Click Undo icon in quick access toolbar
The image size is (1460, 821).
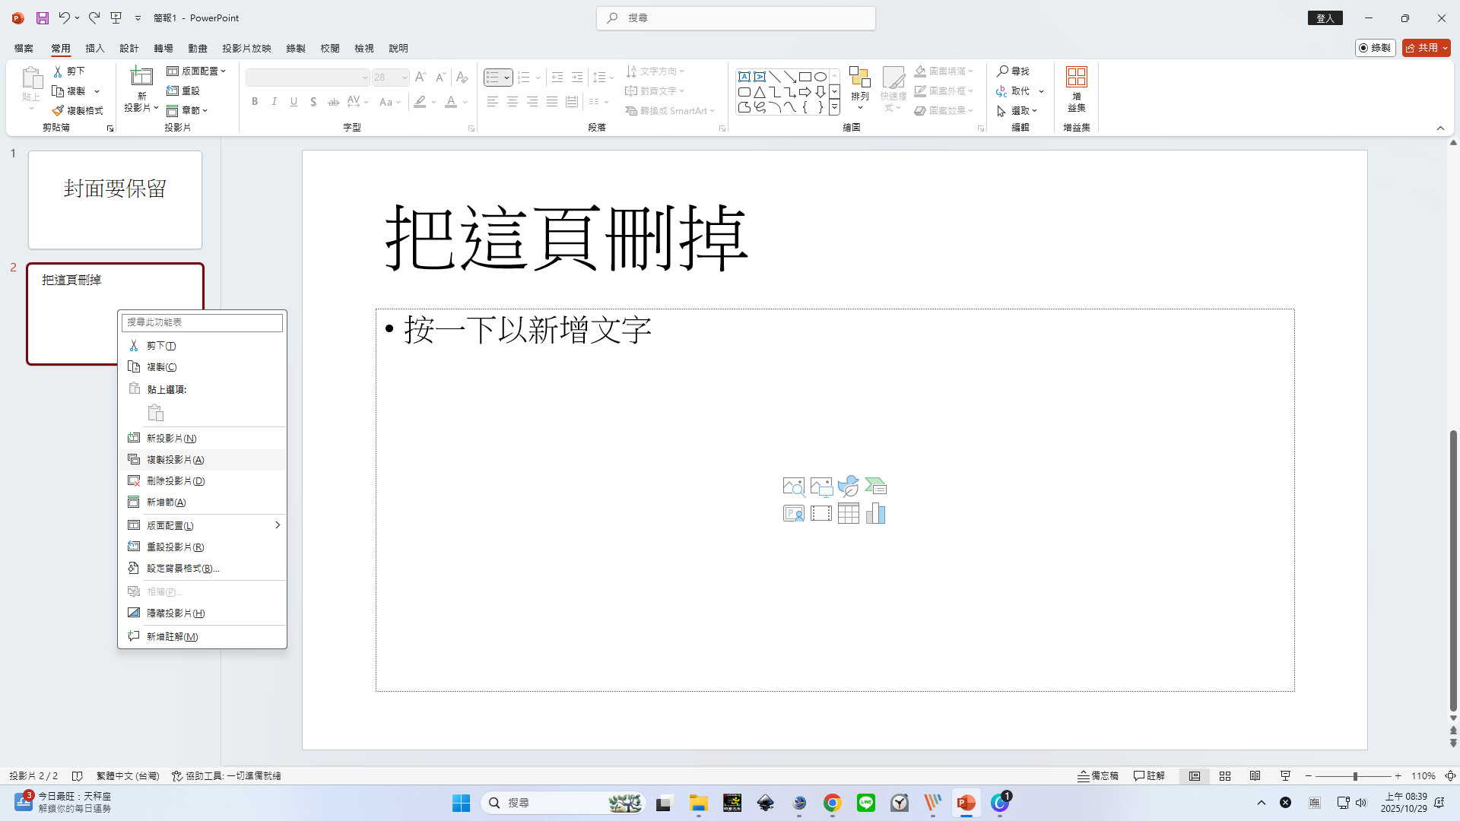point(65,17)
